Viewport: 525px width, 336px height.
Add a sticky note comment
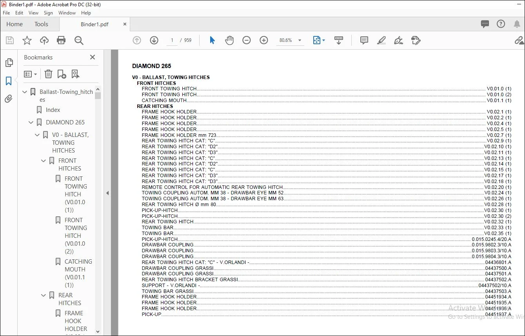(364, 40)
